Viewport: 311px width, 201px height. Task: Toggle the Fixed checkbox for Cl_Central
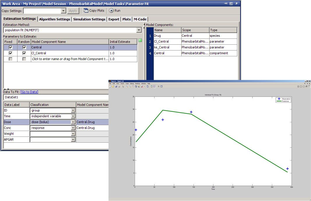10,53
